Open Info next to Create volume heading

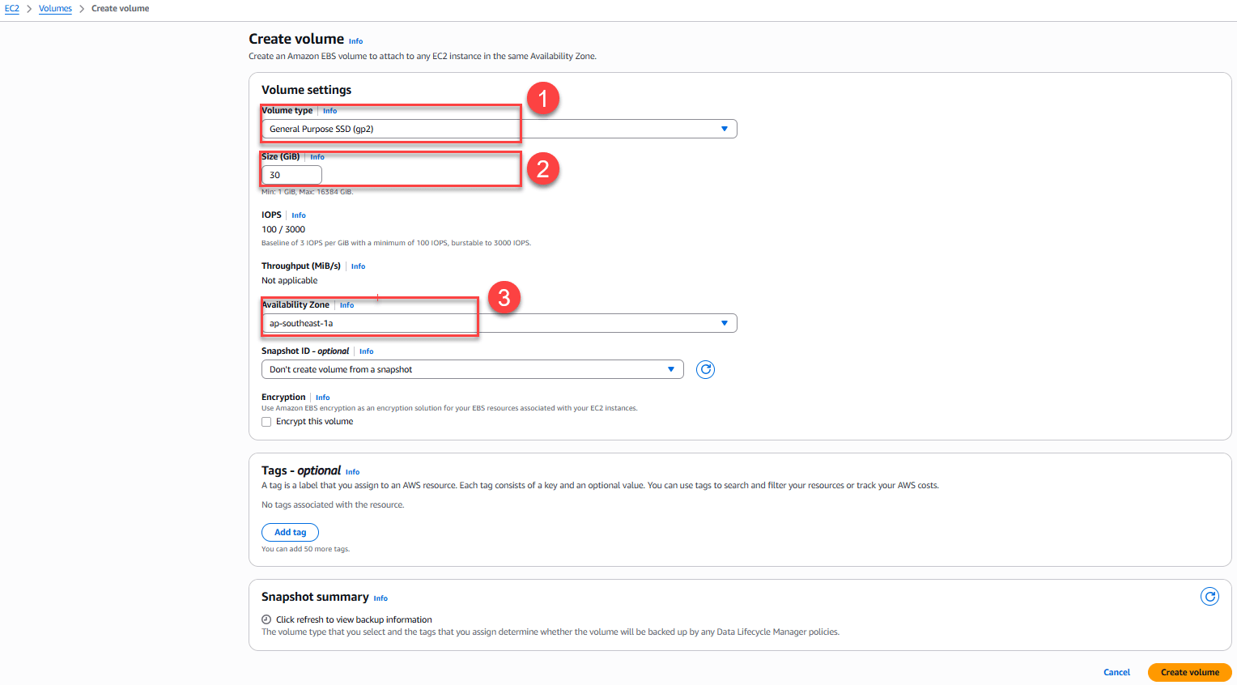pos(355,41)
